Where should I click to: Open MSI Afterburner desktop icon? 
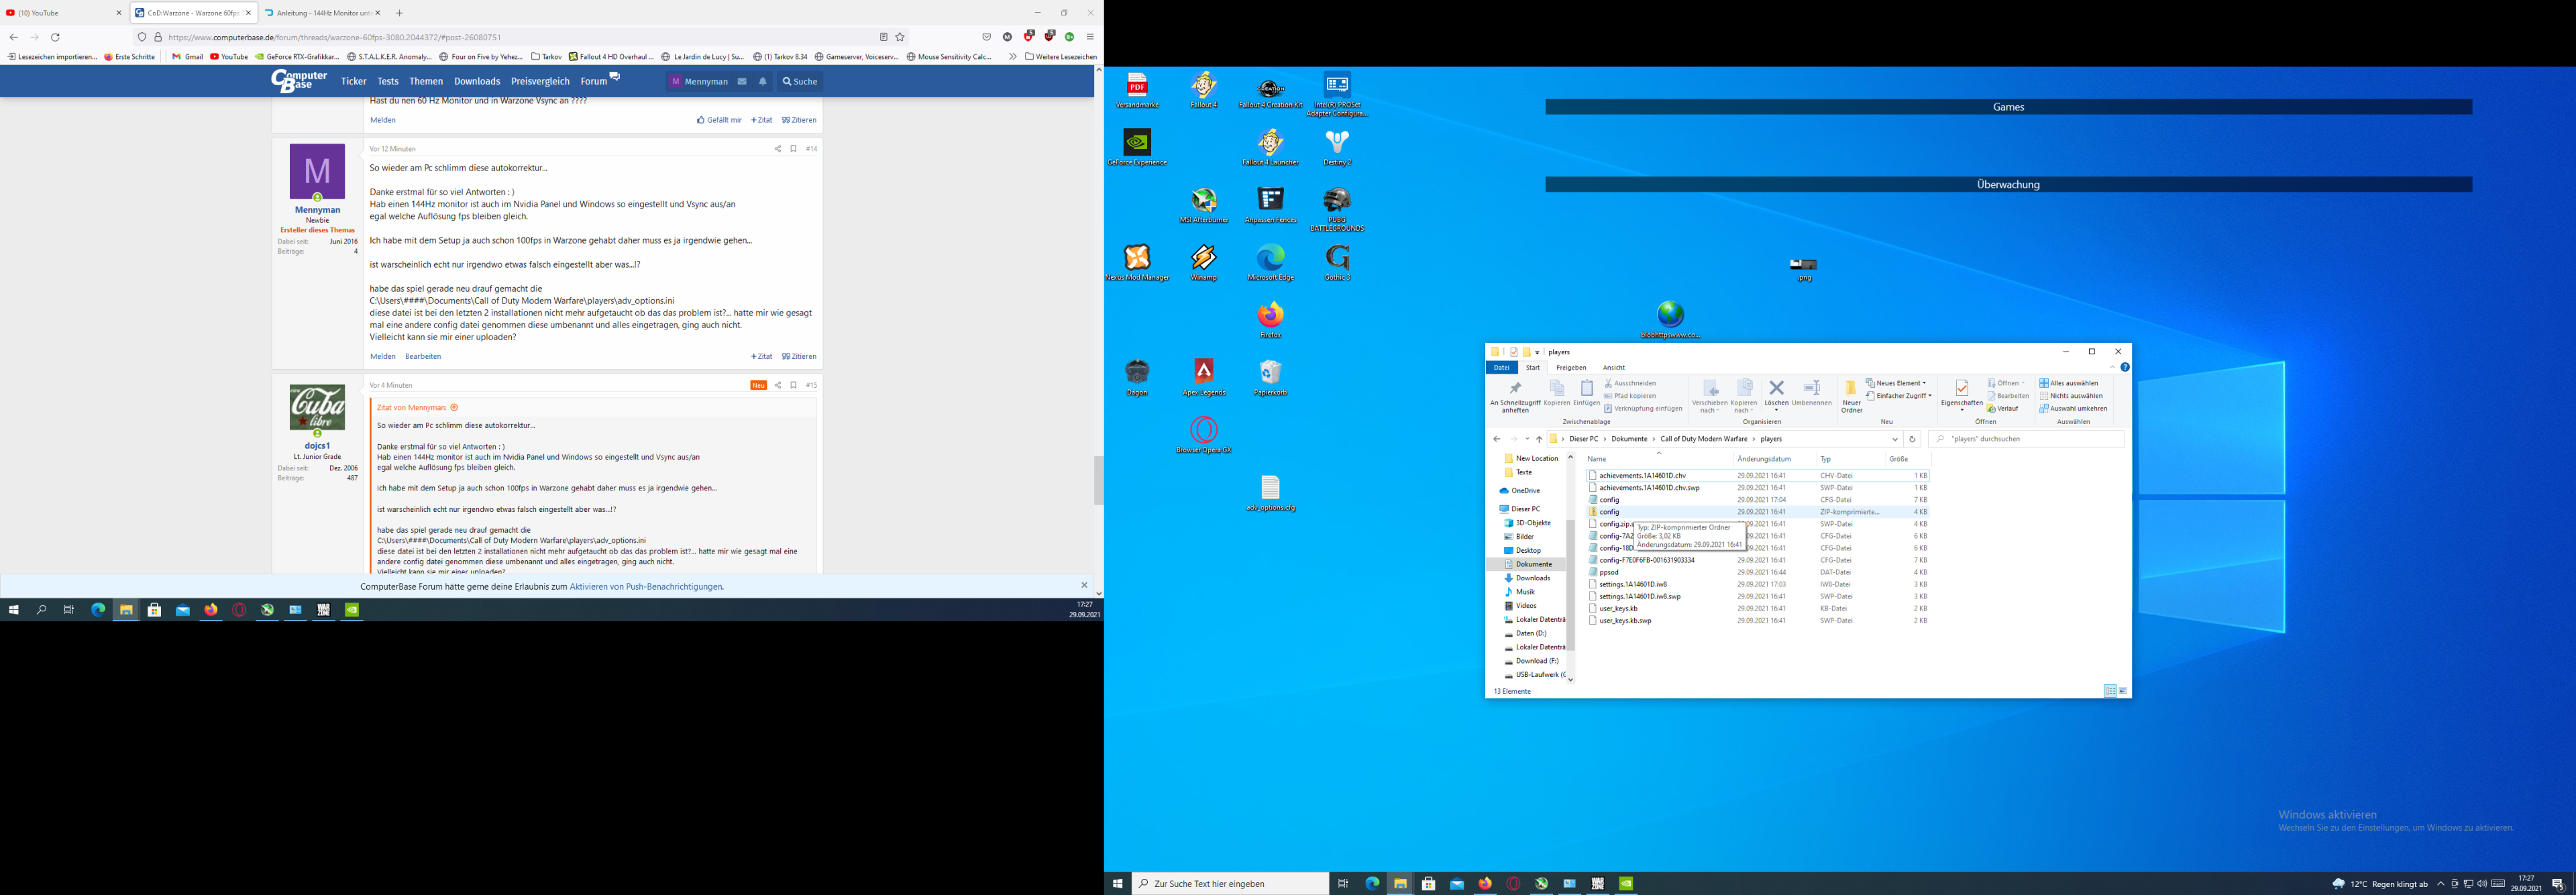(1204, 201)
